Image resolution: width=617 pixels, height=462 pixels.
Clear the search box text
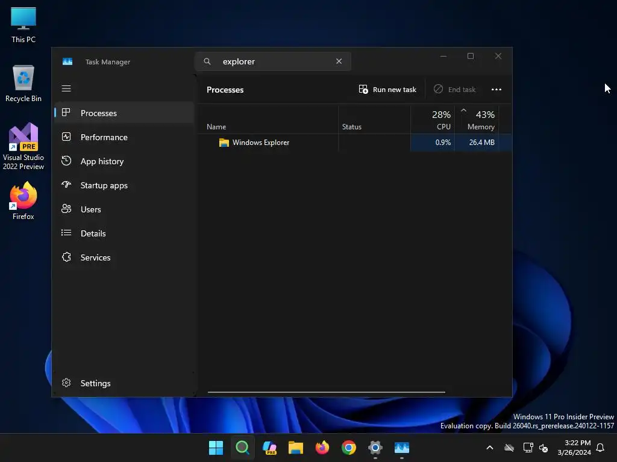pyautogui.click(x=339, y=61)
